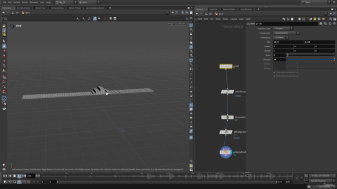Image resolution: width=337 pixels, height=189 pixels.
Task: Toggle End point interpolate in U checkbox
Action: click(274, 72)
